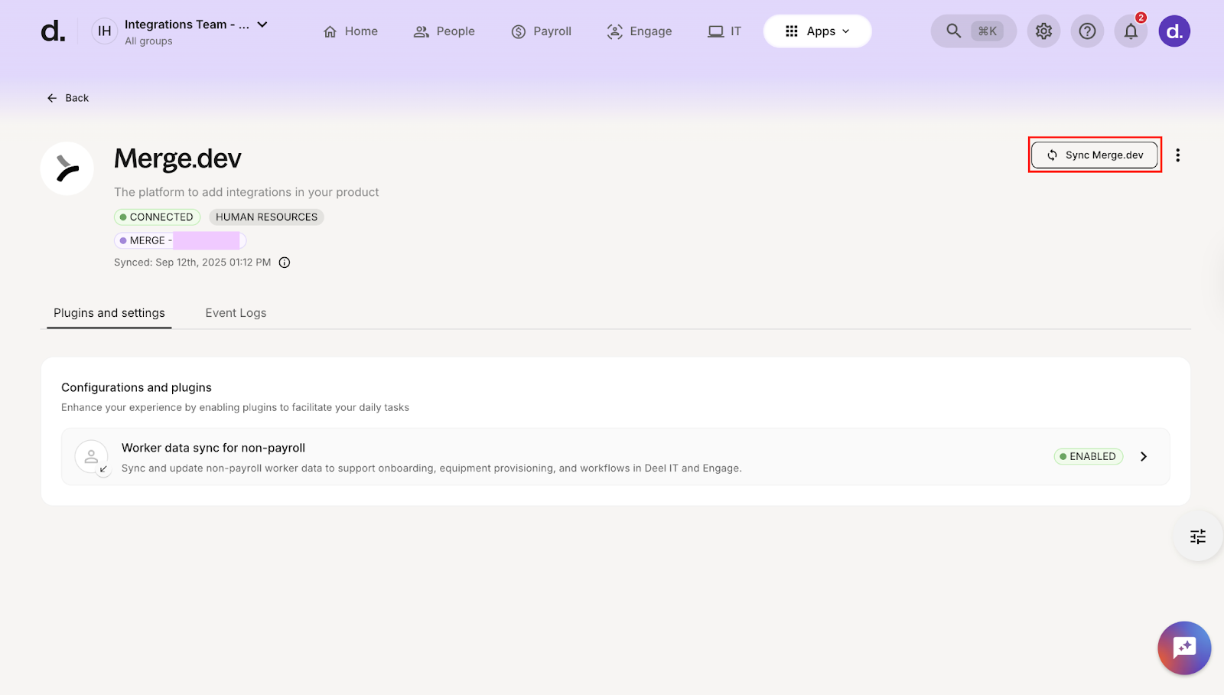
Task: Go to the People section
Action: [x=444, y=31]
